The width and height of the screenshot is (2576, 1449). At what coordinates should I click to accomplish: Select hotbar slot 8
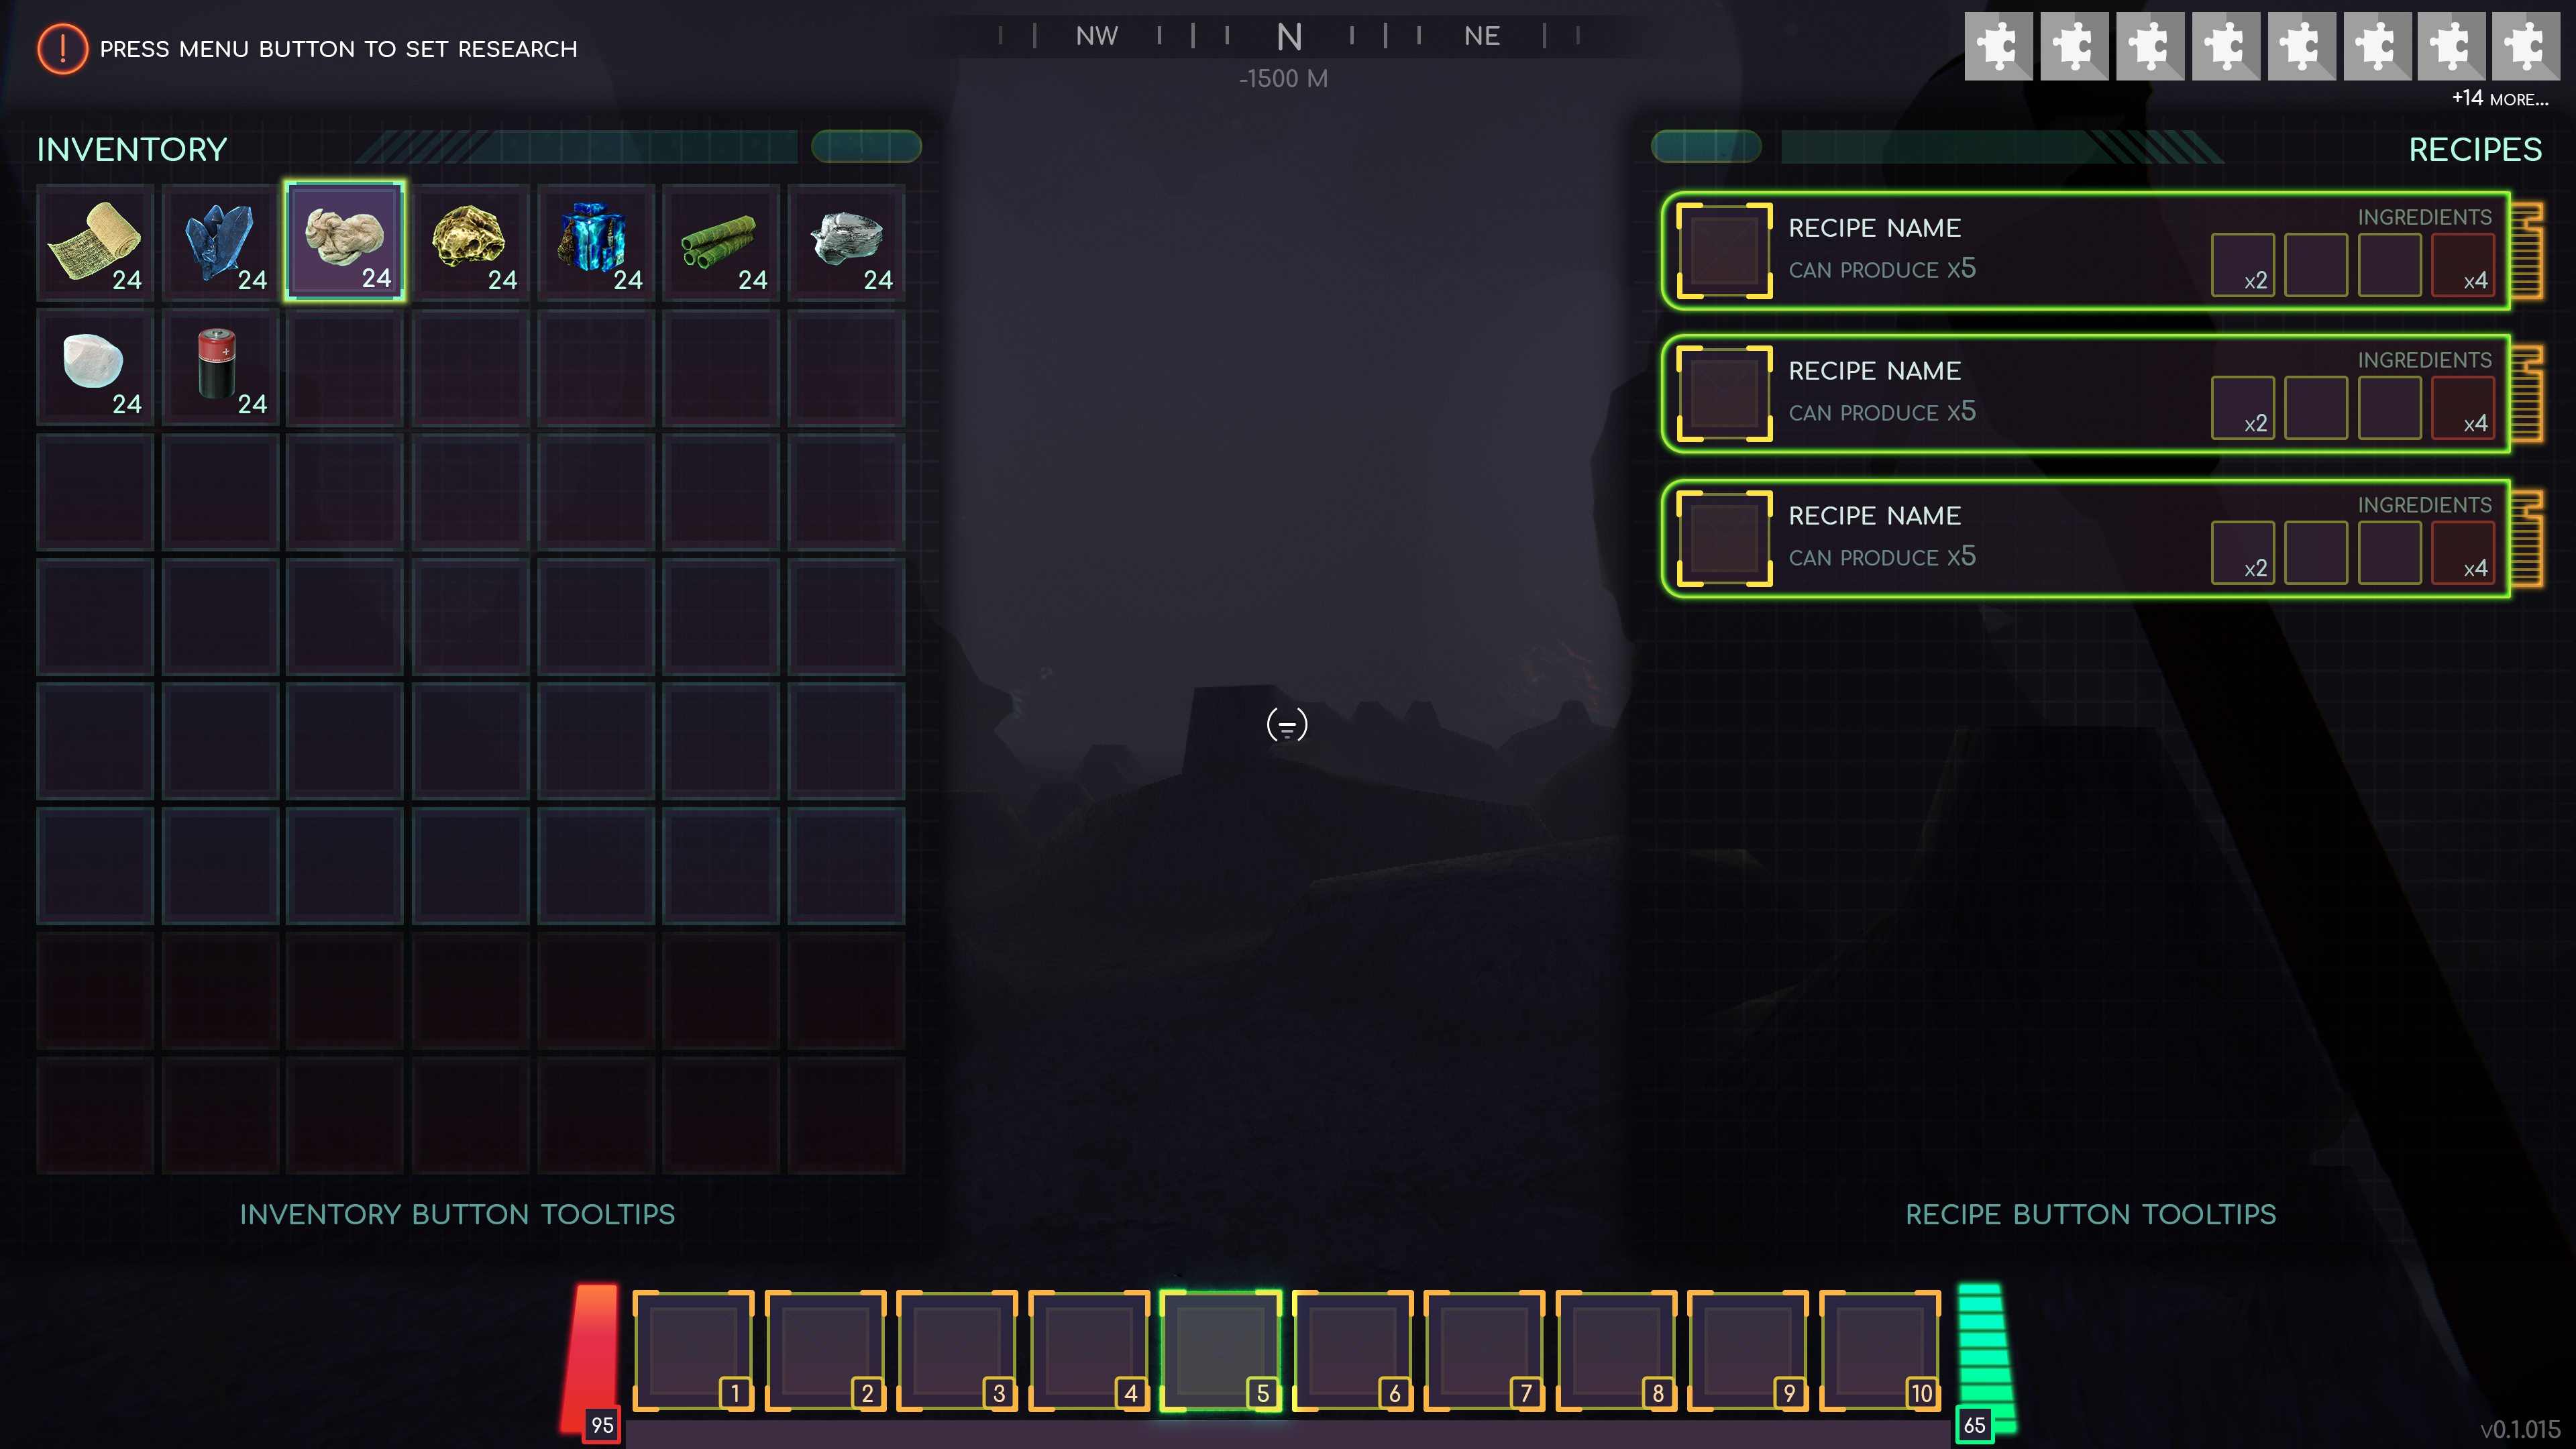(x=1616, y=1351)
